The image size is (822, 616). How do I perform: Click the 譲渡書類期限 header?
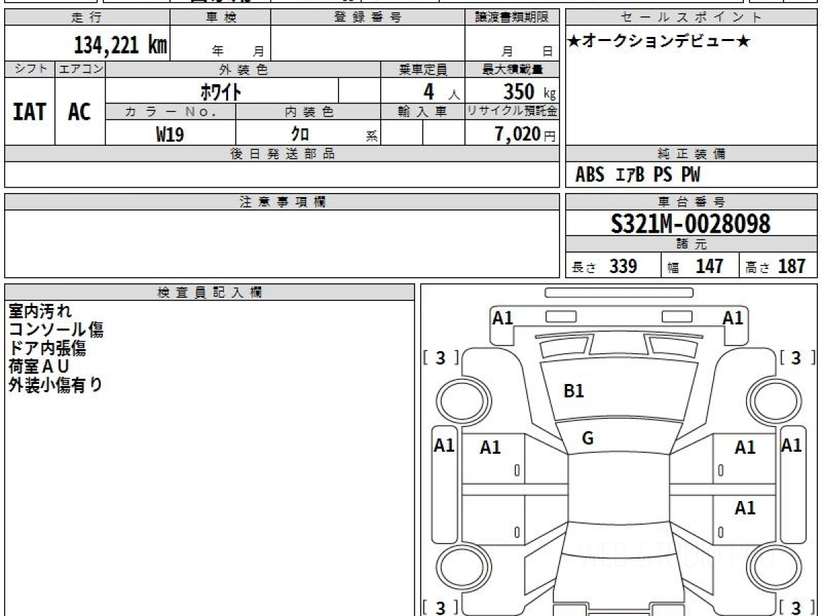512,18
